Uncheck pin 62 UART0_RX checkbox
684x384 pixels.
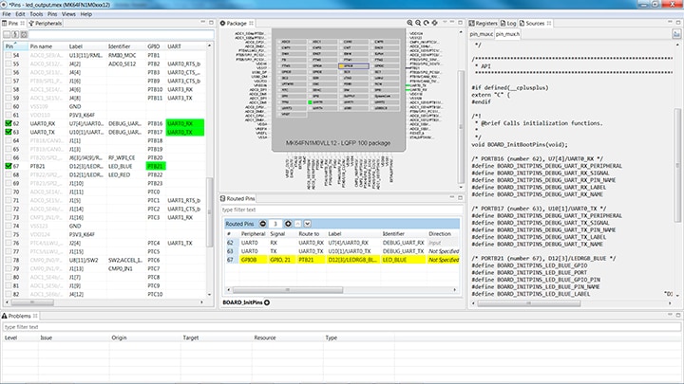tap(8, 123)
